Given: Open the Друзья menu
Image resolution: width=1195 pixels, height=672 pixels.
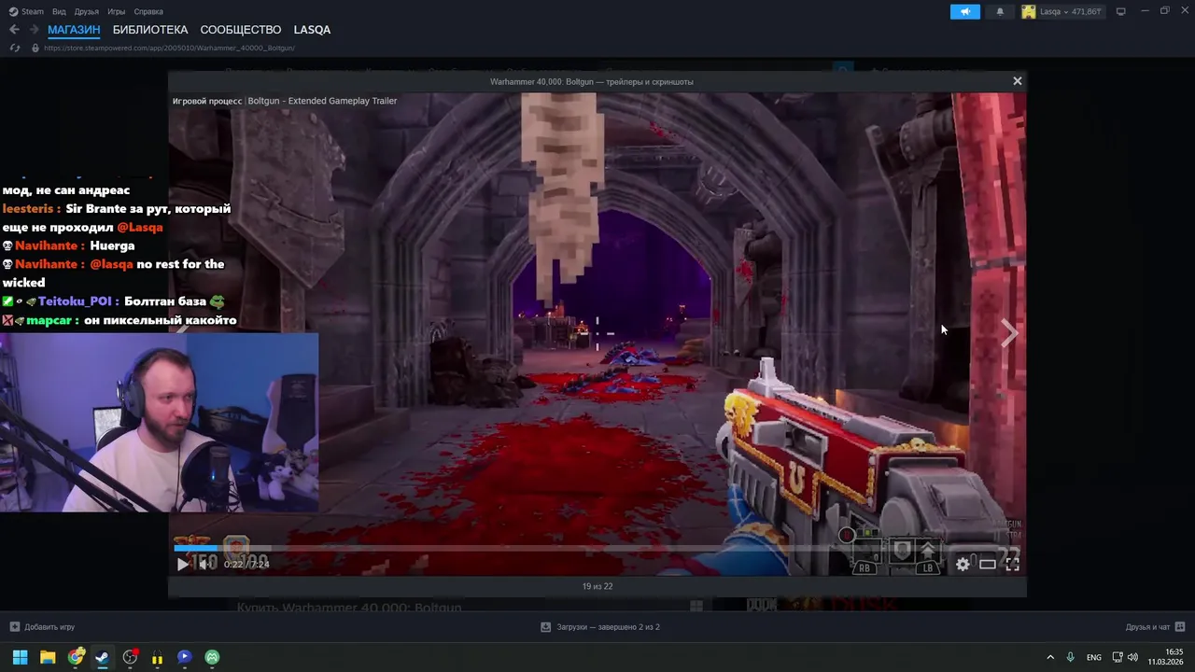Looking at the screenshot, I should [x=87, y=11].
